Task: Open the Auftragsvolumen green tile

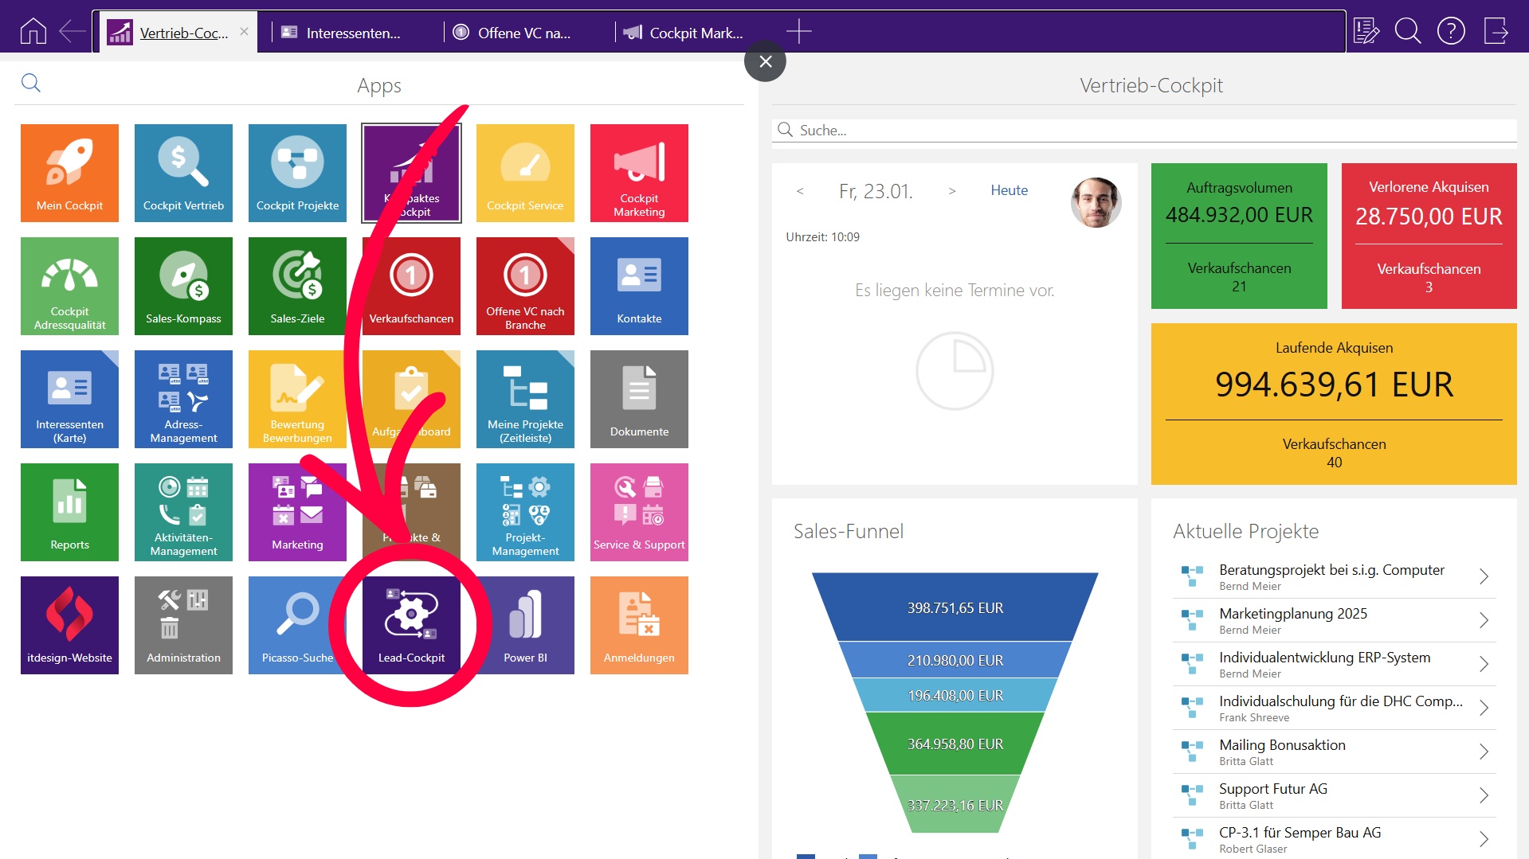Action: click(x=1239, y=236)
